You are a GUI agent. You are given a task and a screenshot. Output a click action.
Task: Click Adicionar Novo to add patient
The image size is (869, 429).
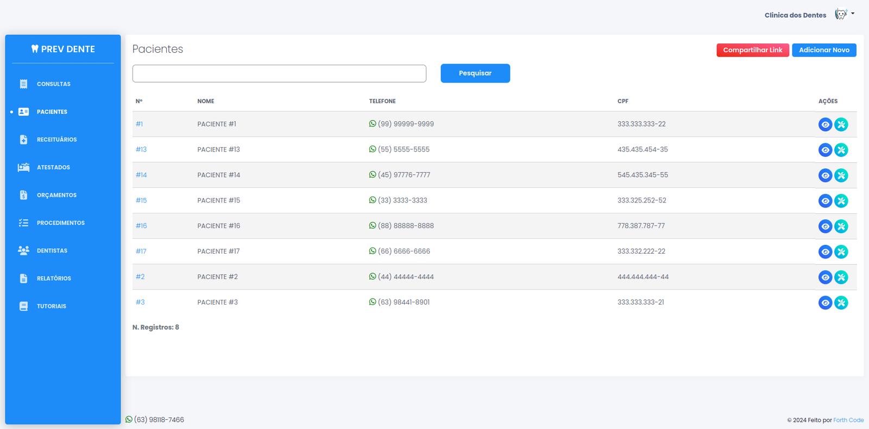[824, 50]
